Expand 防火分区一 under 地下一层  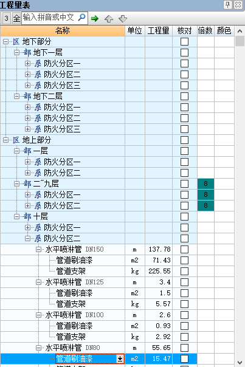click(x=27, y=63)
